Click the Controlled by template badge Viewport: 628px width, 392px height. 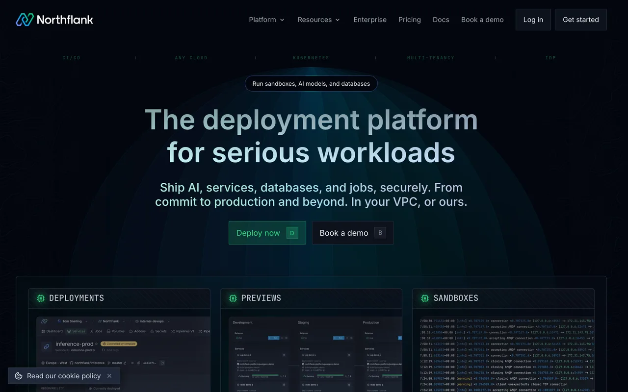pos(119,344)
